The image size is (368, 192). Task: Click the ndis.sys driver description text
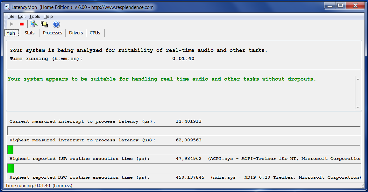click(x=286, y=177)
